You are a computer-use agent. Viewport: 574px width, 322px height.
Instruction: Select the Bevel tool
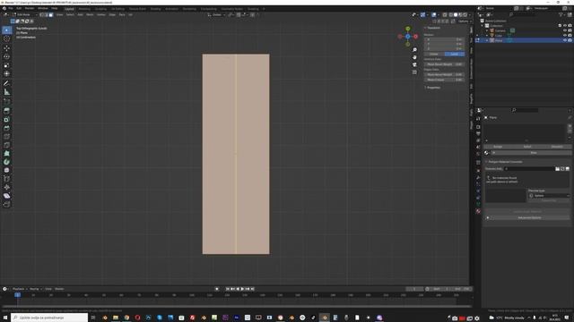(6, 128)
